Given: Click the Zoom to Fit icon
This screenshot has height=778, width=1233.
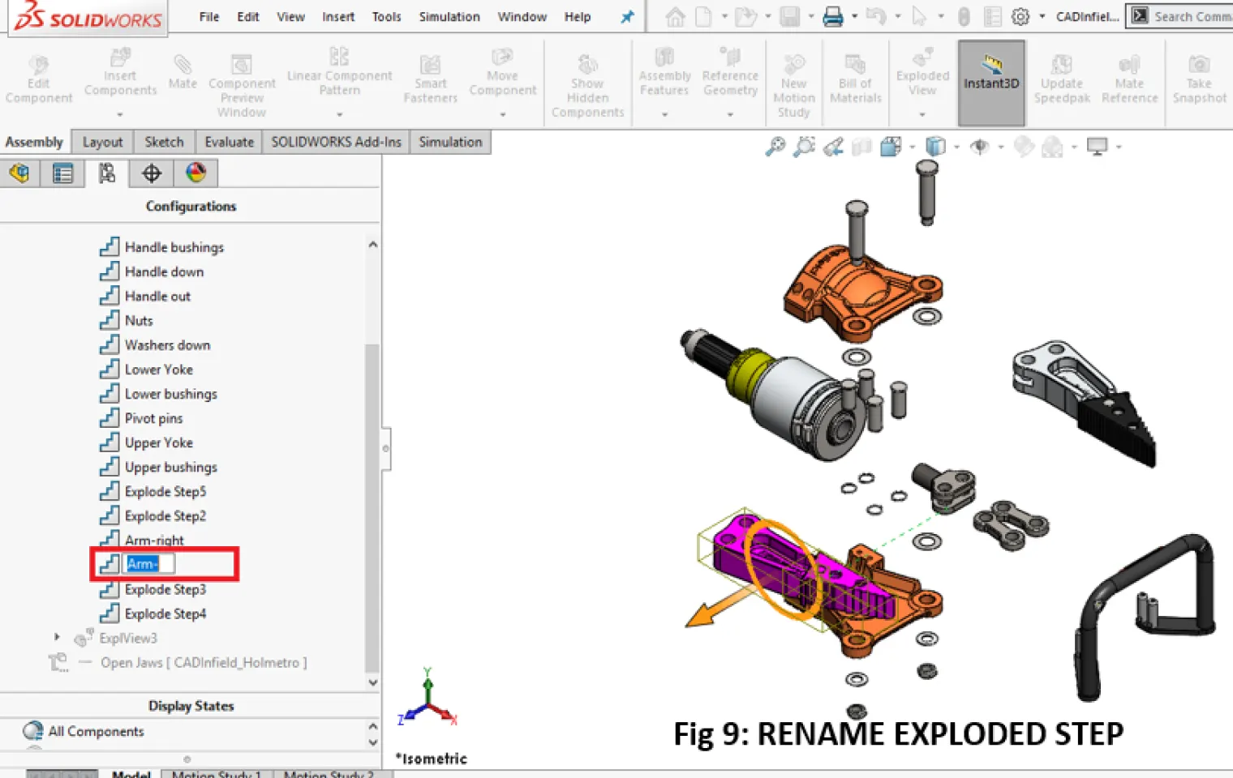Looking at the screenshot, I should [x=775, y=147].
